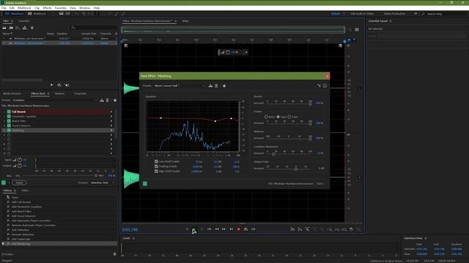The width and height of the screenshot is (469, 263).
Task: Switch to the Video tab near History
Action: (25, 191)
